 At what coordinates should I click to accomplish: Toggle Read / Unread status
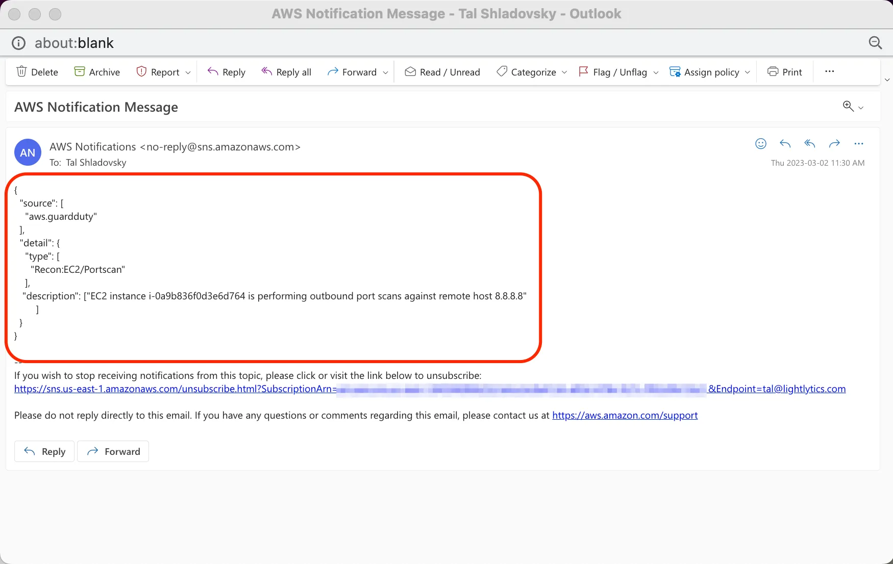442,72
